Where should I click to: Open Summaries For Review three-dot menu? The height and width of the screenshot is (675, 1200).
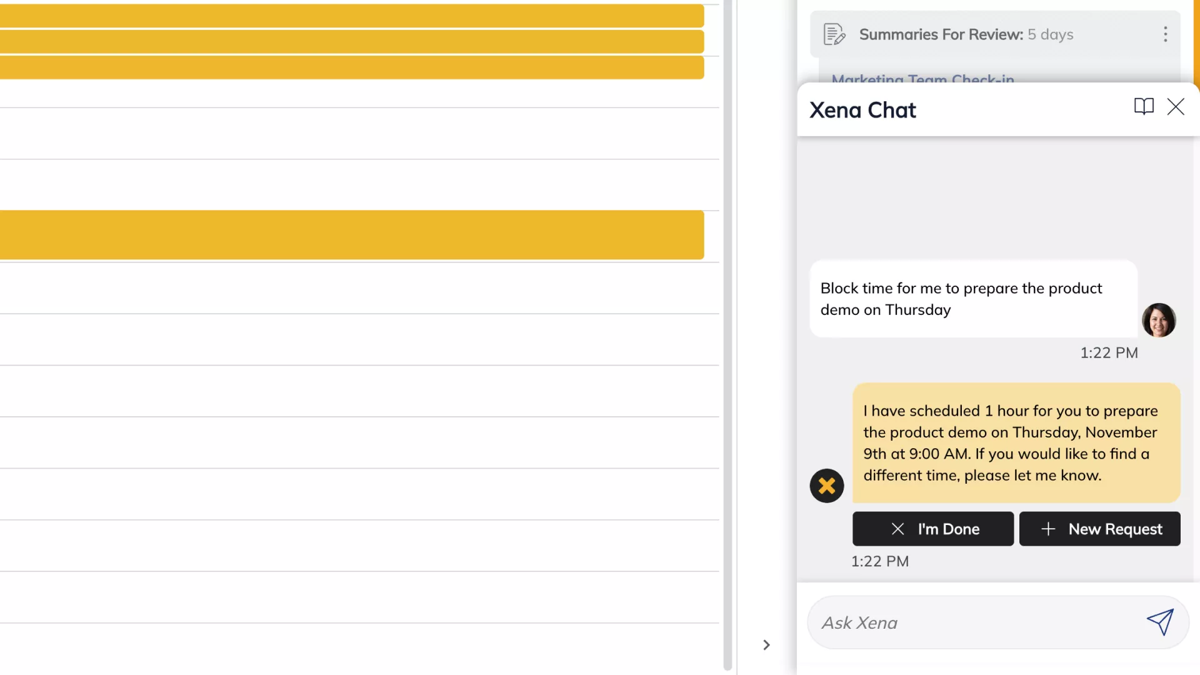click(x=1165, y=34)
